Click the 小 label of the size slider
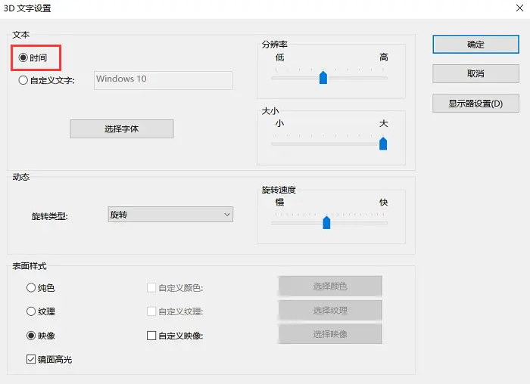 pyautogui.click(x=279, y=123)
